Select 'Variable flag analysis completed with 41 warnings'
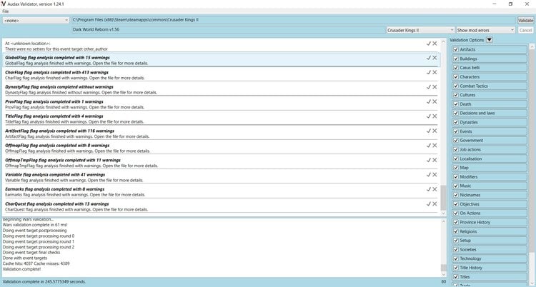Screen dimensions: 536x287 (x=55, y=175)
